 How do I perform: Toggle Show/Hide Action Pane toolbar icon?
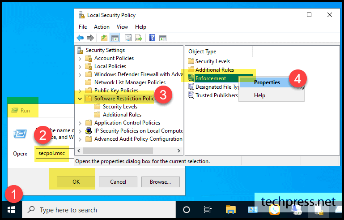(x=163, y=38)
